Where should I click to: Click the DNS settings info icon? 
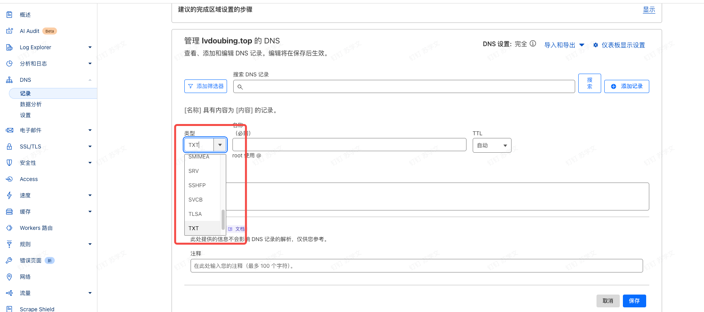point(533,44)
